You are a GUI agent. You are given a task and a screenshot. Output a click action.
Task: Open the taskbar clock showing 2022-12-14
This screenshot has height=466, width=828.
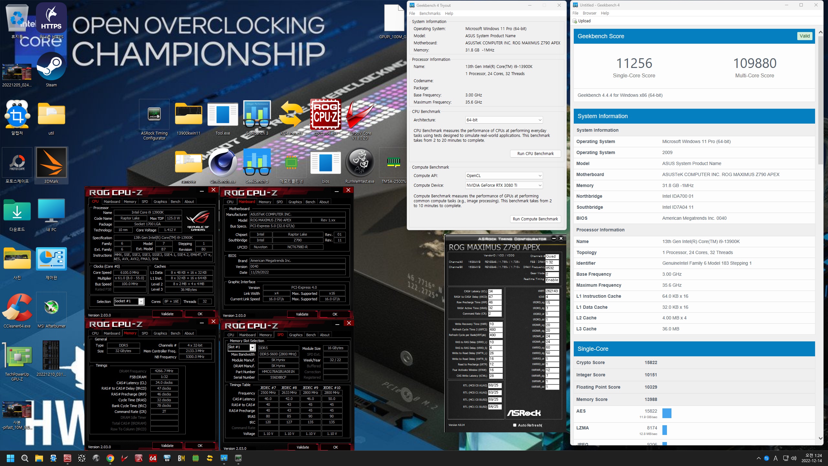pos(812,458)
